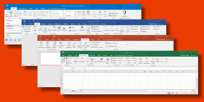Click From Current Slide in PowerPoint
The width and height of the screenshot is (204, 102).
pyautogui.click(x=47, y=43)
